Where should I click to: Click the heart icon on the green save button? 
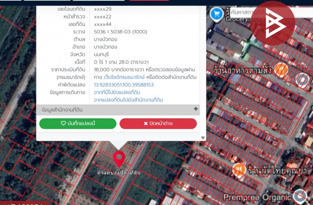63,123
